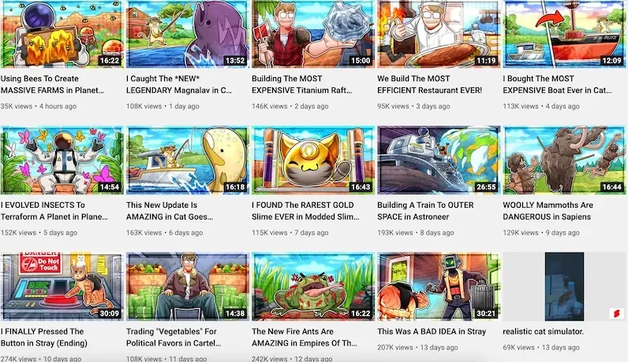This screenshot has height=362, width=628.
Task: Open the realistic cat simulator title
Action: 543,331
